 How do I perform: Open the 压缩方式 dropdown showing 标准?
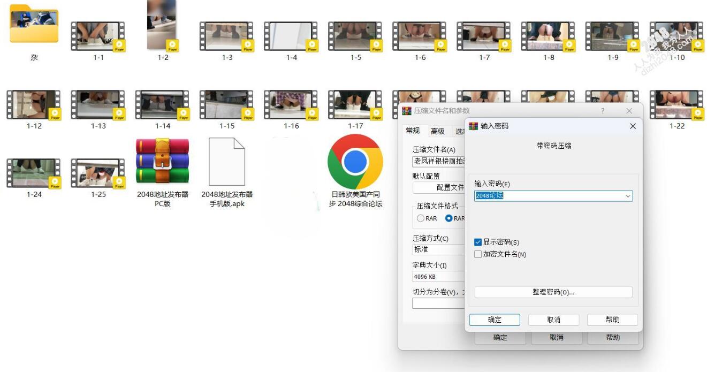(438, 249)
